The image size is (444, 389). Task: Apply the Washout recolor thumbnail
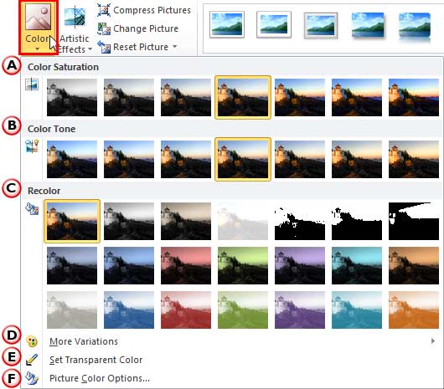[x=243, y=221]
